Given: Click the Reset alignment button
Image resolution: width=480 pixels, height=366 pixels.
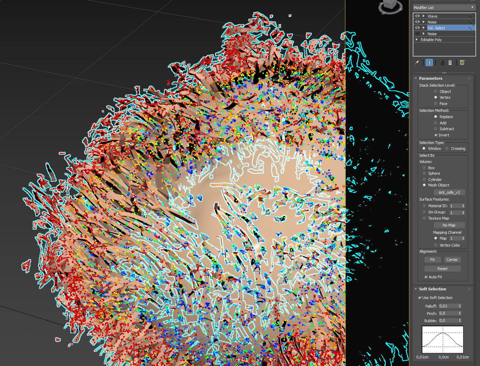Looking at the screenshot, I should (x=442, y=269).
